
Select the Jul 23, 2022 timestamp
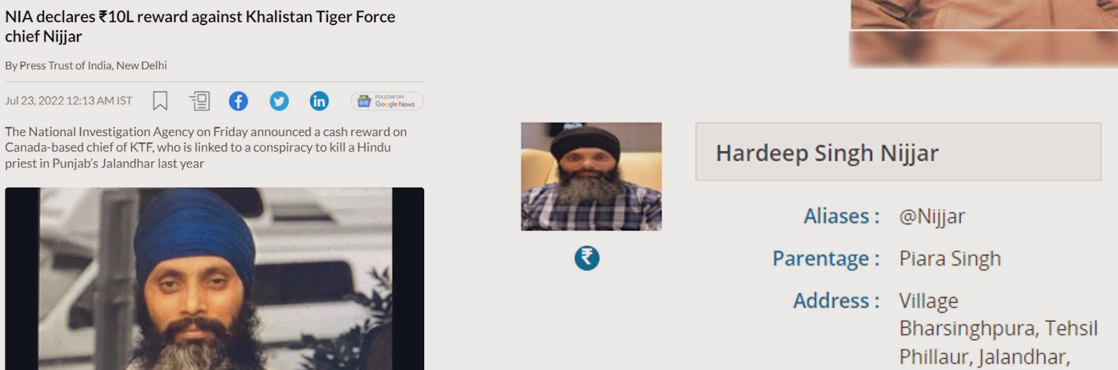click(x=68, y=101)
